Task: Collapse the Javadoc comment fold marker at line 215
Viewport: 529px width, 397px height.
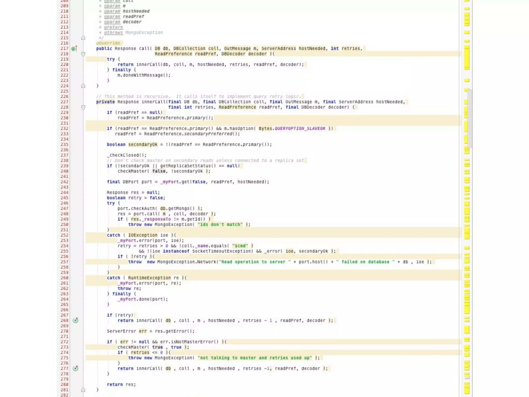Action: point(83,38)
